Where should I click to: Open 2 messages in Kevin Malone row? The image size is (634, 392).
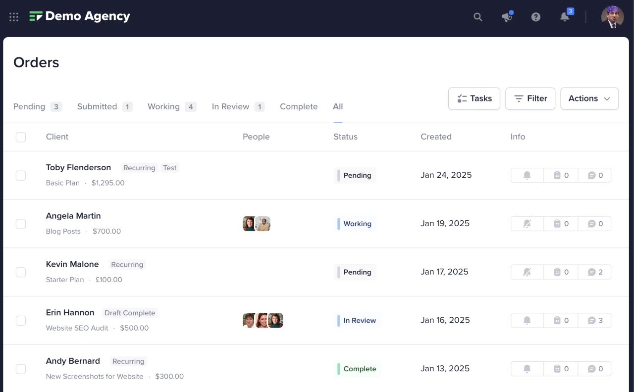[595, 272]
